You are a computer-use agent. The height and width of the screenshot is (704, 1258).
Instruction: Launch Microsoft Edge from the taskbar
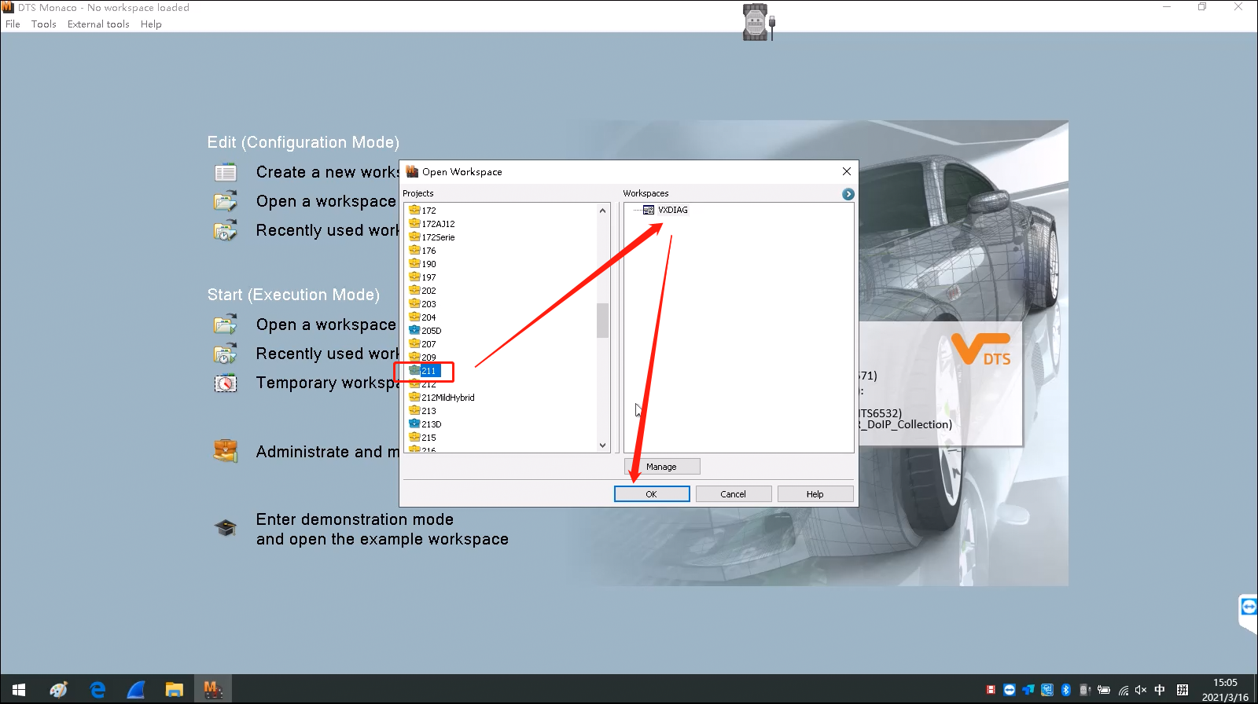click(97, 690)
